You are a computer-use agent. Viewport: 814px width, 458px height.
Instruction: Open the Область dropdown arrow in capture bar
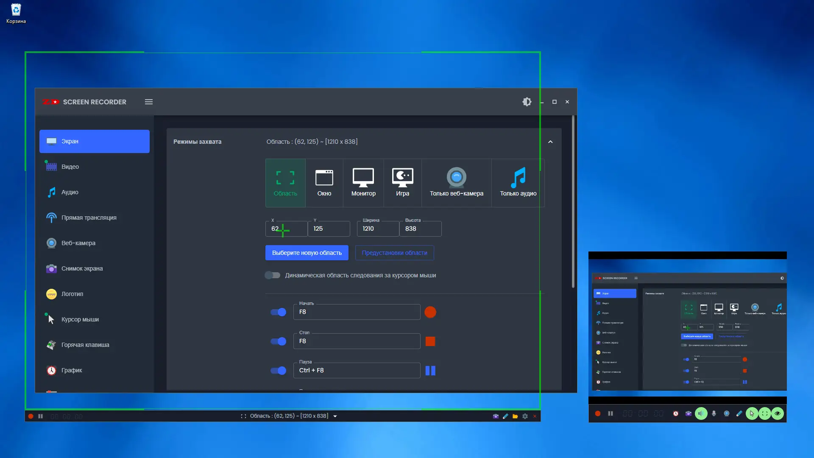[335, 416]
